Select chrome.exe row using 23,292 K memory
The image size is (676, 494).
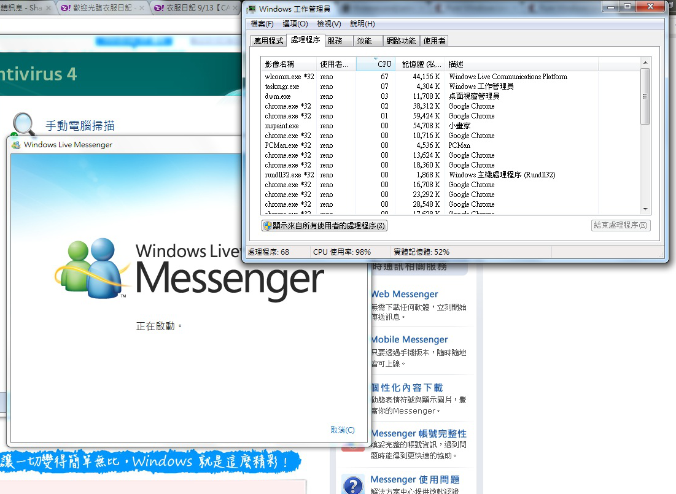tap(451, 195)
